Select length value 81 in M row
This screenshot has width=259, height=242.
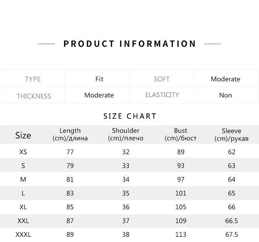70,179
